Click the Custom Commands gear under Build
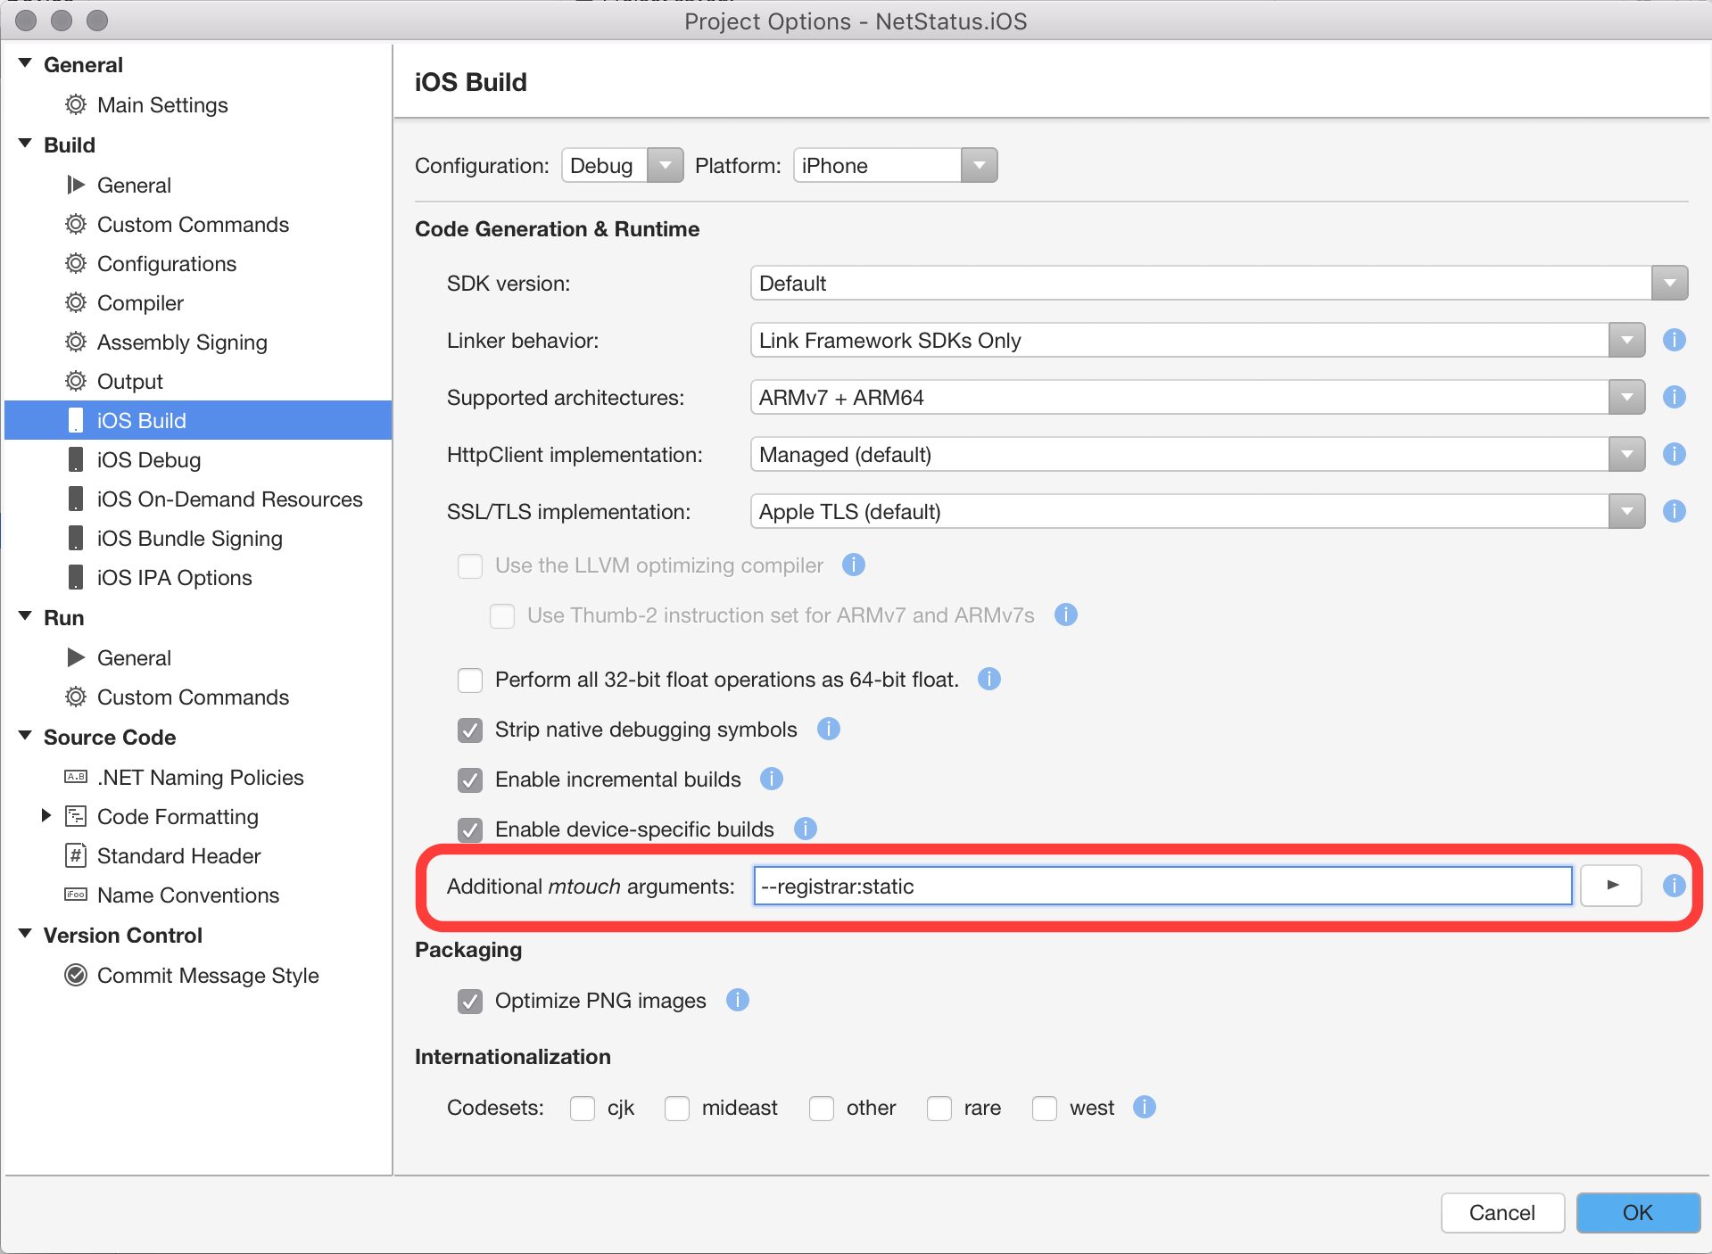 (76, 224)
